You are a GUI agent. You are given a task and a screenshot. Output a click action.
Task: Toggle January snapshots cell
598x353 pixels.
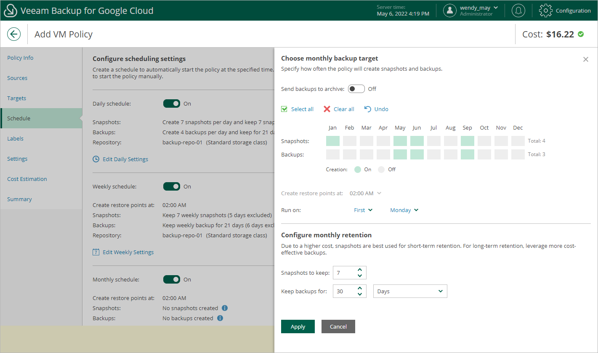333,141
